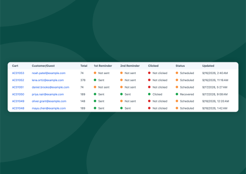
Task: Click 2nd Reminder Not sent for AC01049
Action: [128, 101]
